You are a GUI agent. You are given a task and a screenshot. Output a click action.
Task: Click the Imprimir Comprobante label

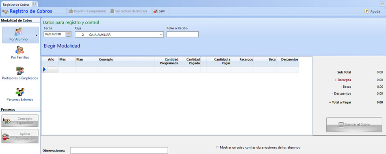[90, 11]
